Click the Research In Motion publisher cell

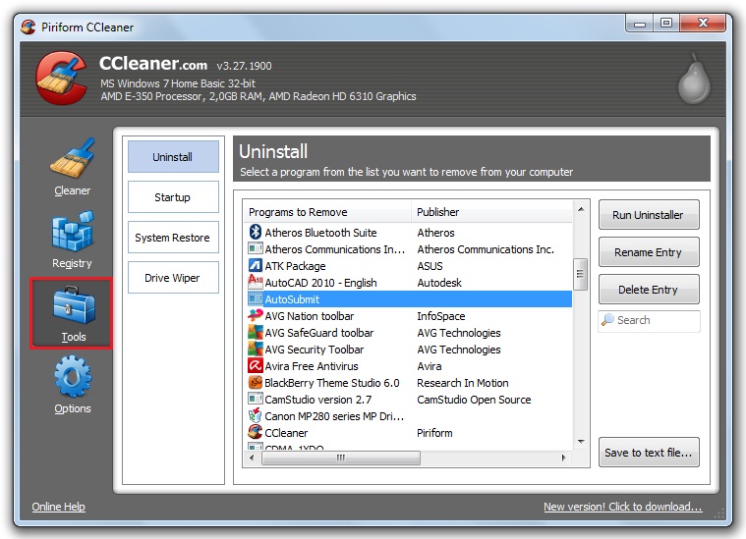(x=463, y=383)
